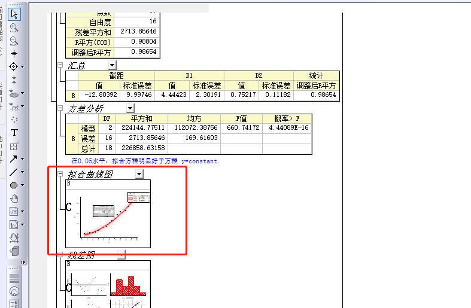The width and height of the screenshot is (471, 308).
Task: Collapse the 汇总 section tree node
Action: tap(60, 65)
